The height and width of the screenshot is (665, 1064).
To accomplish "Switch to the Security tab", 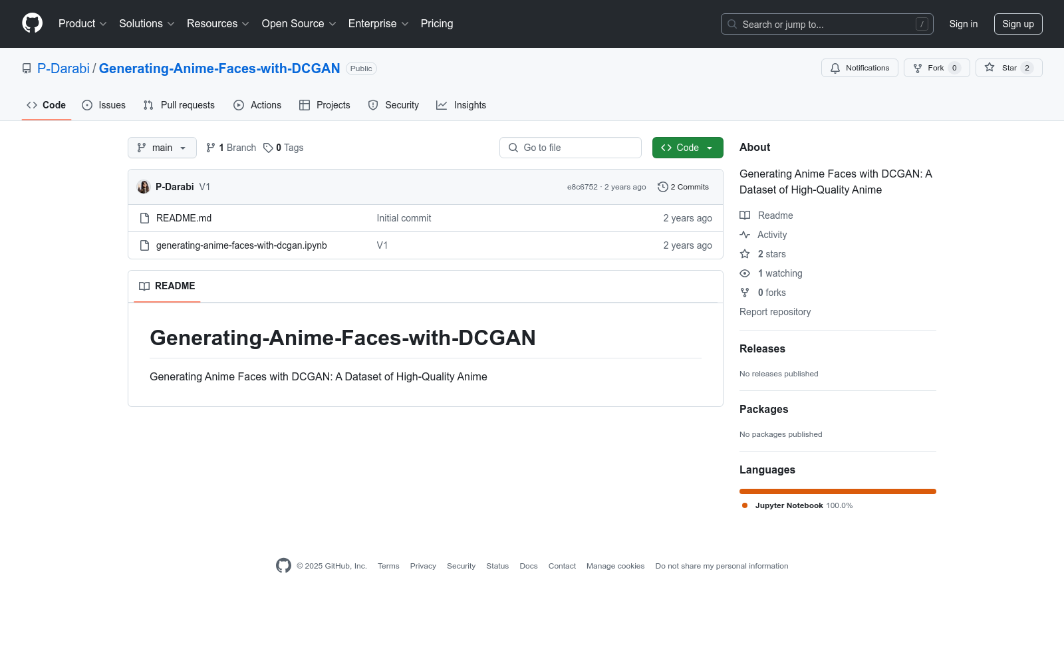I will click(394, 105).
